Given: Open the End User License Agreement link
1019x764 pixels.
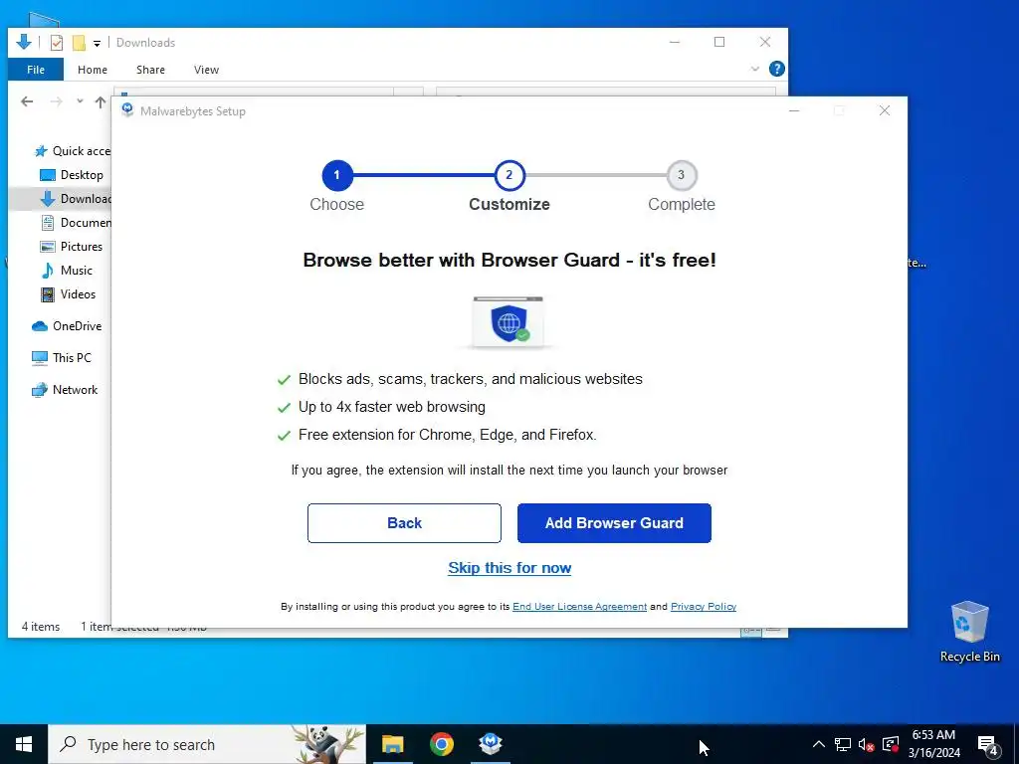Looking at the screenshot, I should pos(580,606).
